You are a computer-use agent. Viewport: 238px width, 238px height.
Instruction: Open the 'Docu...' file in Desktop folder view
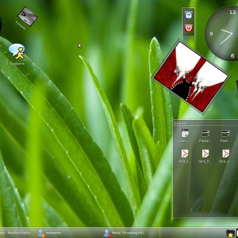pyautogui.click(x=185, y=136)
